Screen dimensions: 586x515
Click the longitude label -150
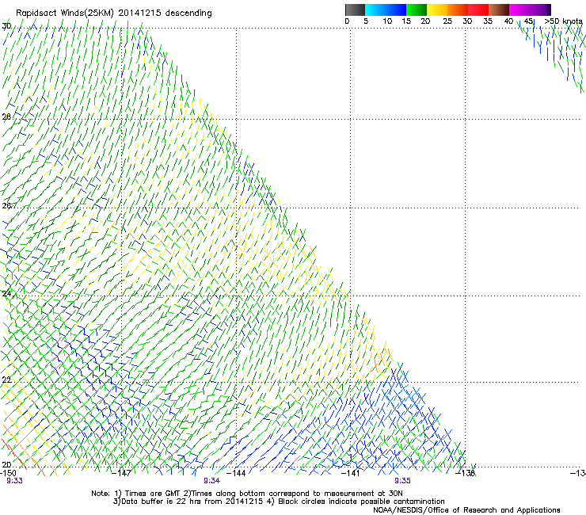pos(8,473)
